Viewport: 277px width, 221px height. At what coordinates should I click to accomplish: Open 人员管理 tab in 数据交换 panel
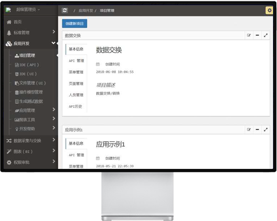(x=76, y=95)
